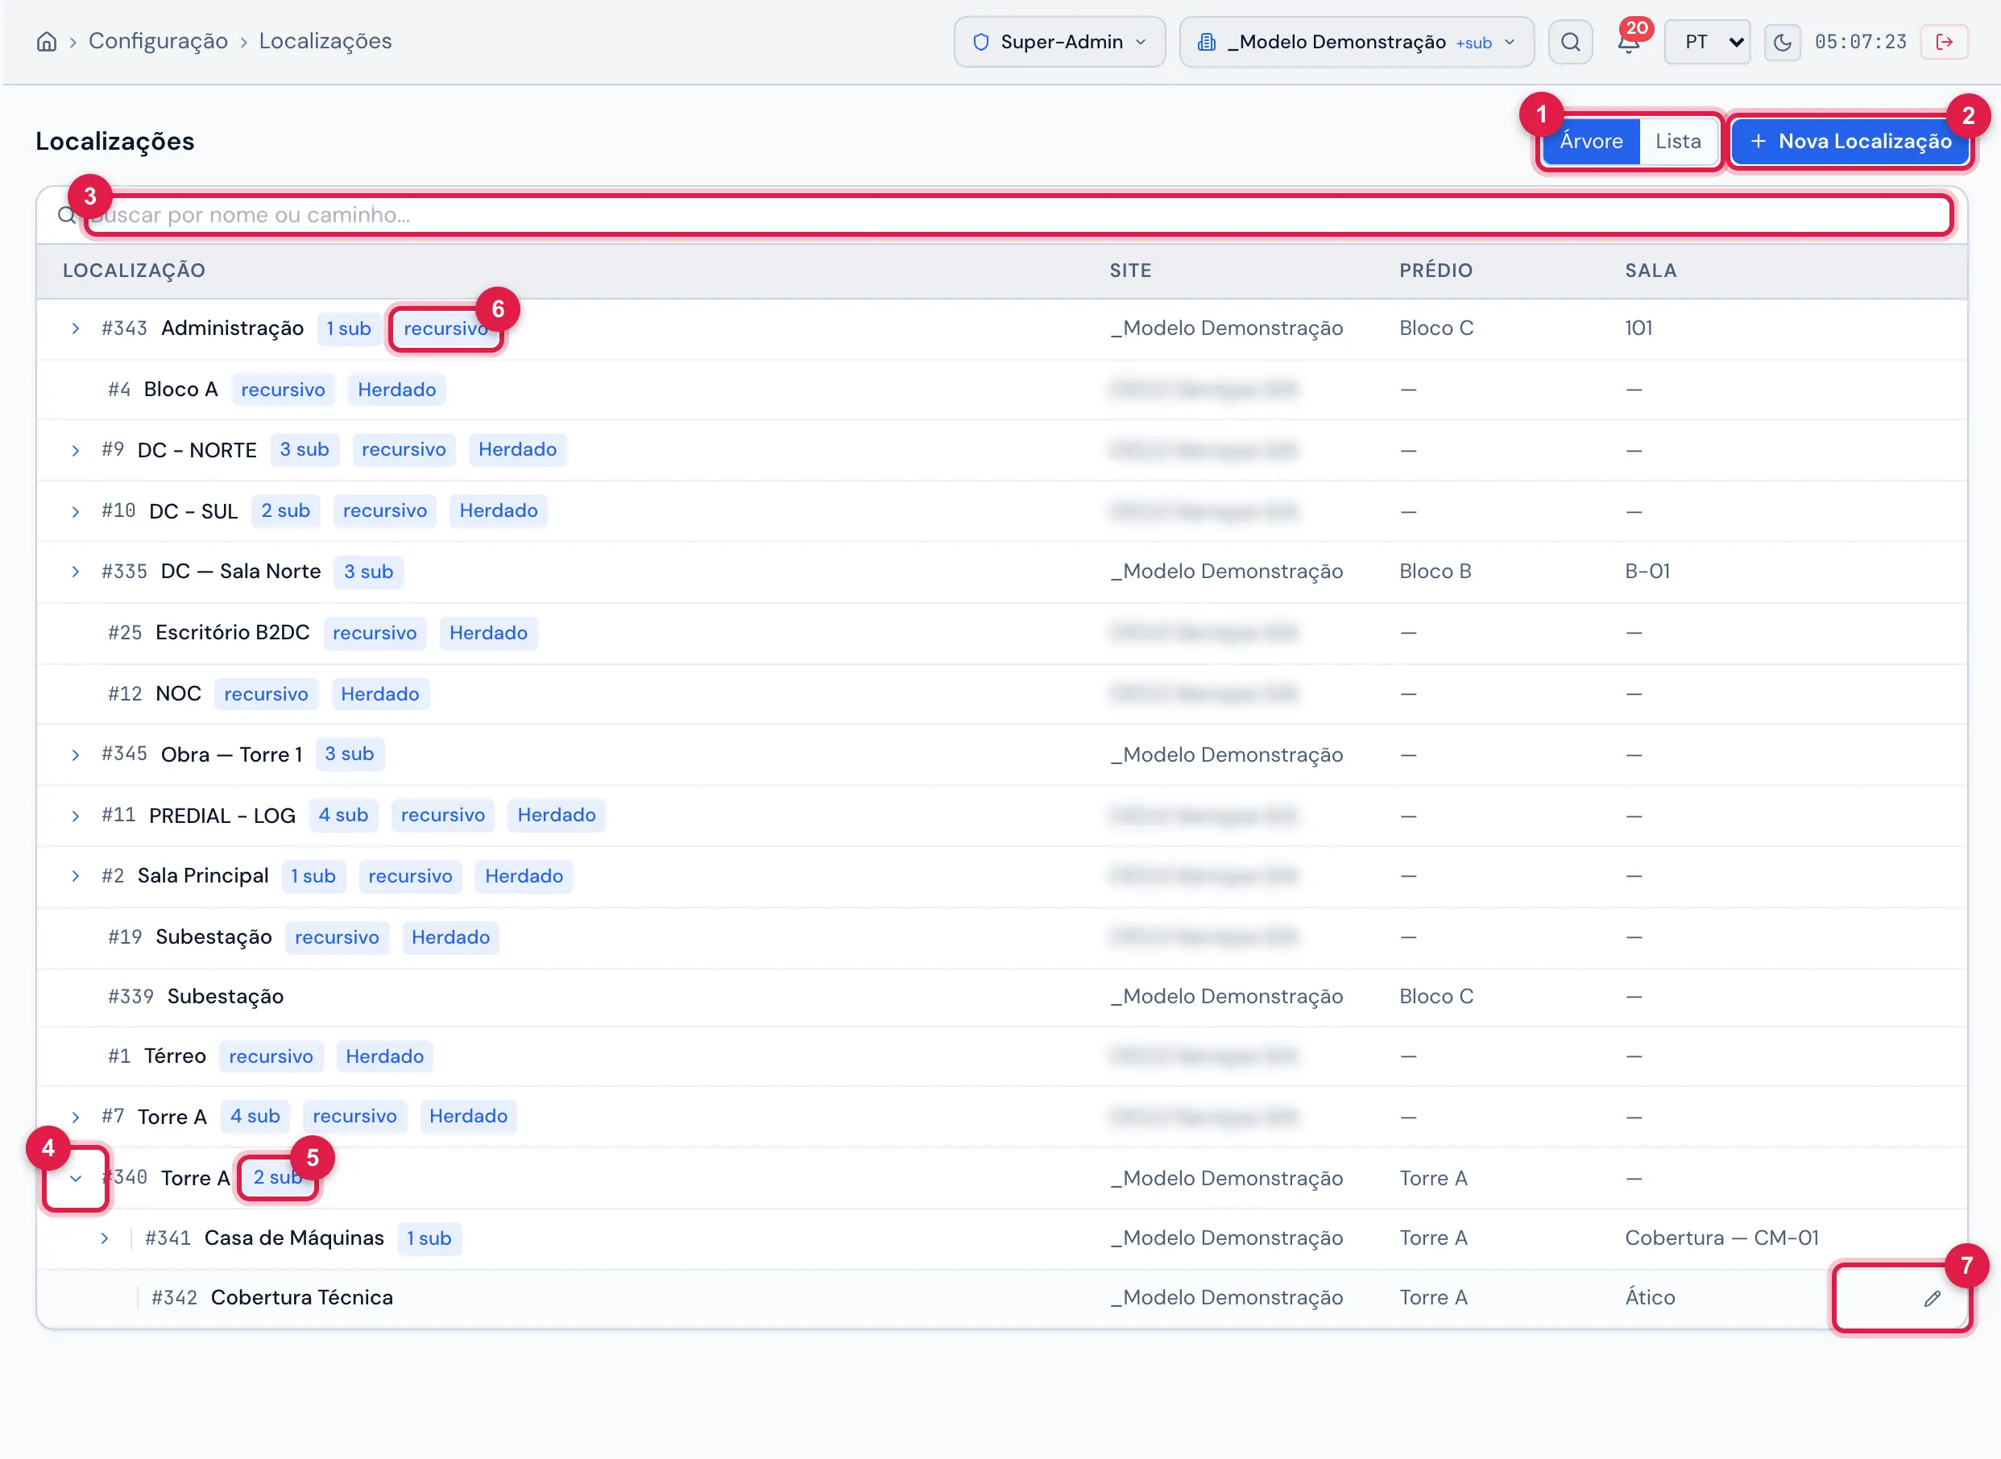The height and width of the screenshot is (1459, 2001).
Task: Expand the #11 PREDIAL - LOG row
Action: click(76, 816)
